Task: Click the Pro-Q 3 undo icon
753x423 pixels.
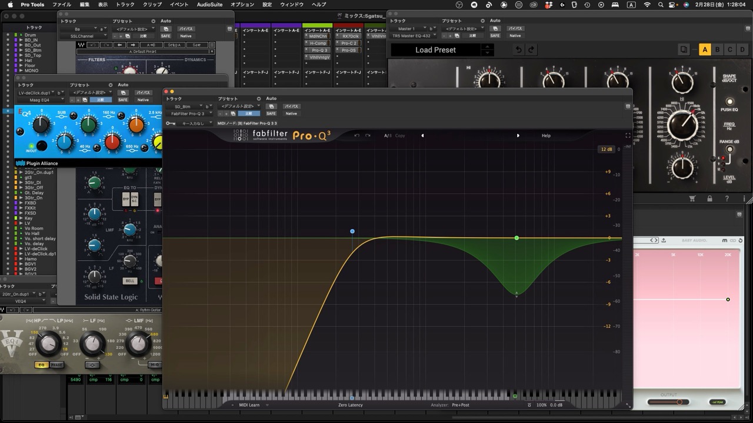Action: point(356,136)
